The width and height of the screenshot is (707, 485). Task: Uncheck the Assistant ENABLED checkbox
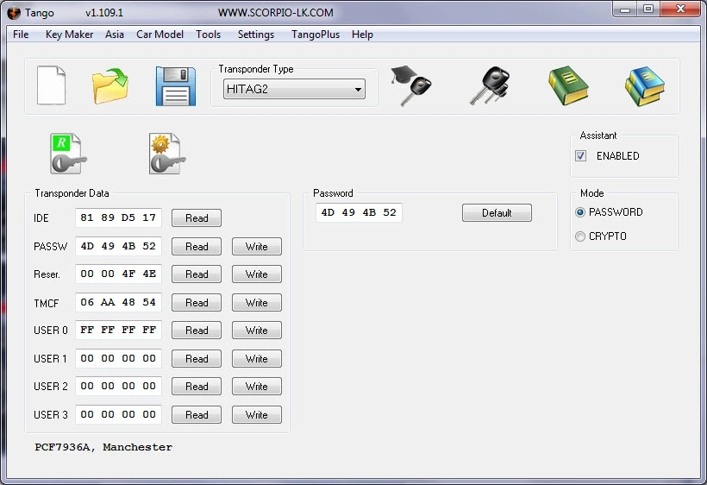click(x=581, y=156)
